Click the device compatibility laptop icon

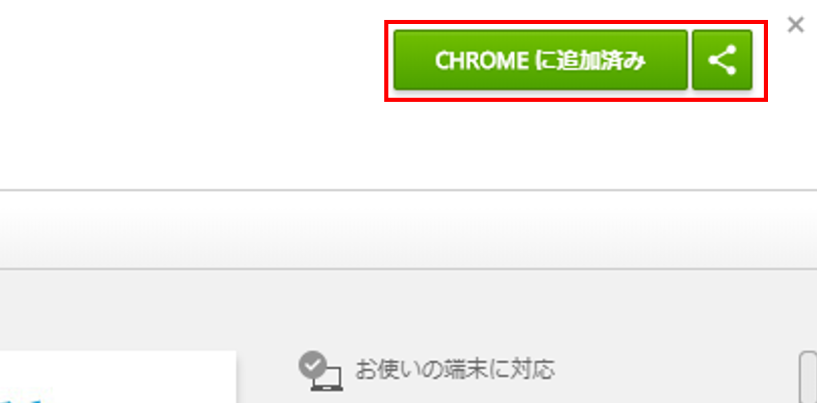tap(326, 378)
